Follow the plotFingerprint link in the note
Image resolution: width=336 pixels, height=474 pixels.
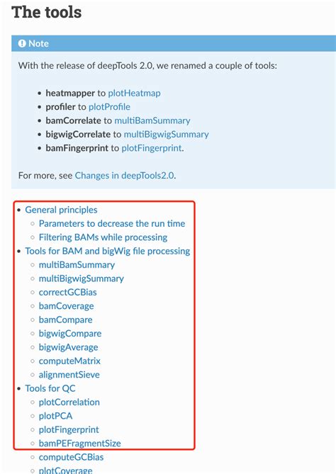click(x=152, y=148)
